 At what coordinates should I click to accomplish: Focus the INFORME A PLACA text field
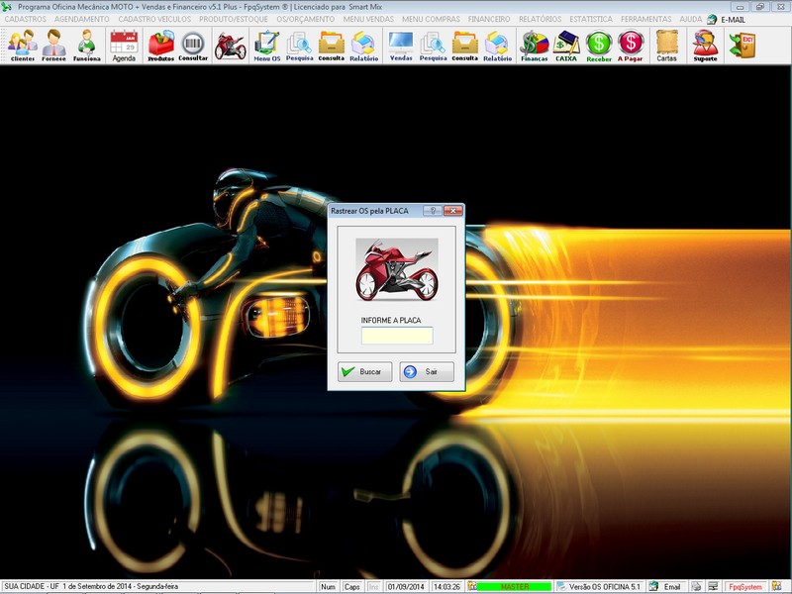point(396,337)
